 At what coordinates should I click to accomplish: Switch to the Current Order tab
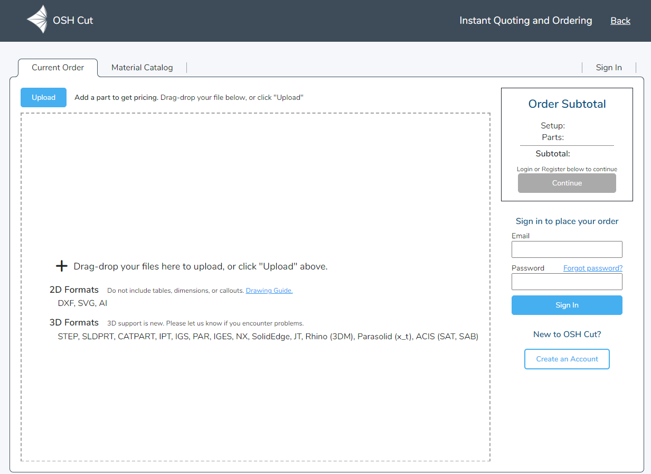click(58, 68)
